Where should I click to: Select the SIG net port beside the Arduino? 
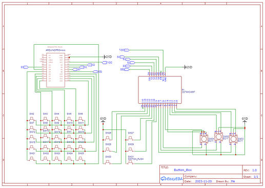pyautogui.click(x=97, y=71)
